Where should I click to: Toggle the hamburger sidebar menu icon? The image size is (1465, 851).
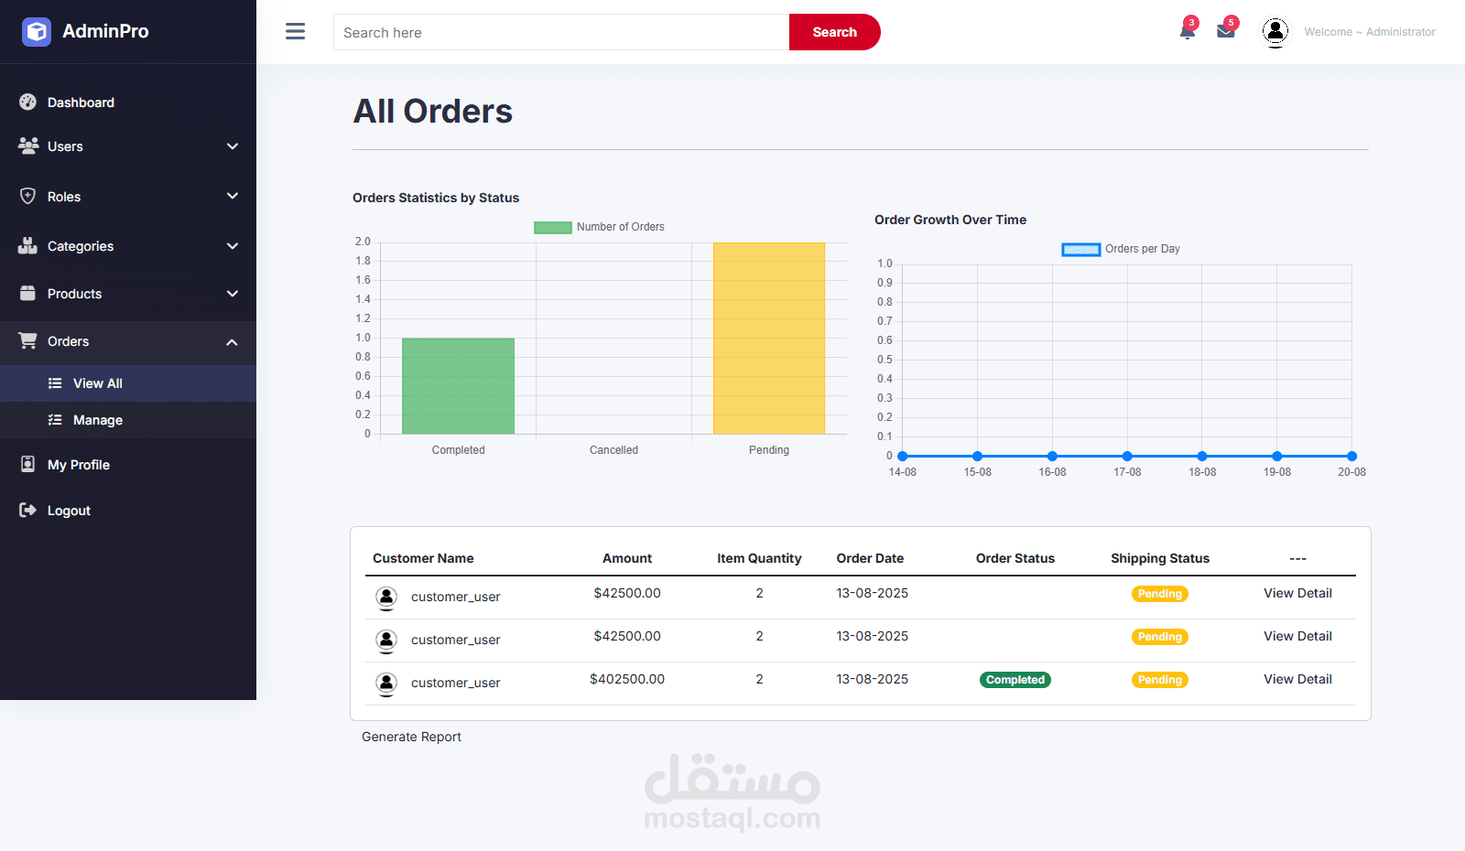[x=295, y=32]
